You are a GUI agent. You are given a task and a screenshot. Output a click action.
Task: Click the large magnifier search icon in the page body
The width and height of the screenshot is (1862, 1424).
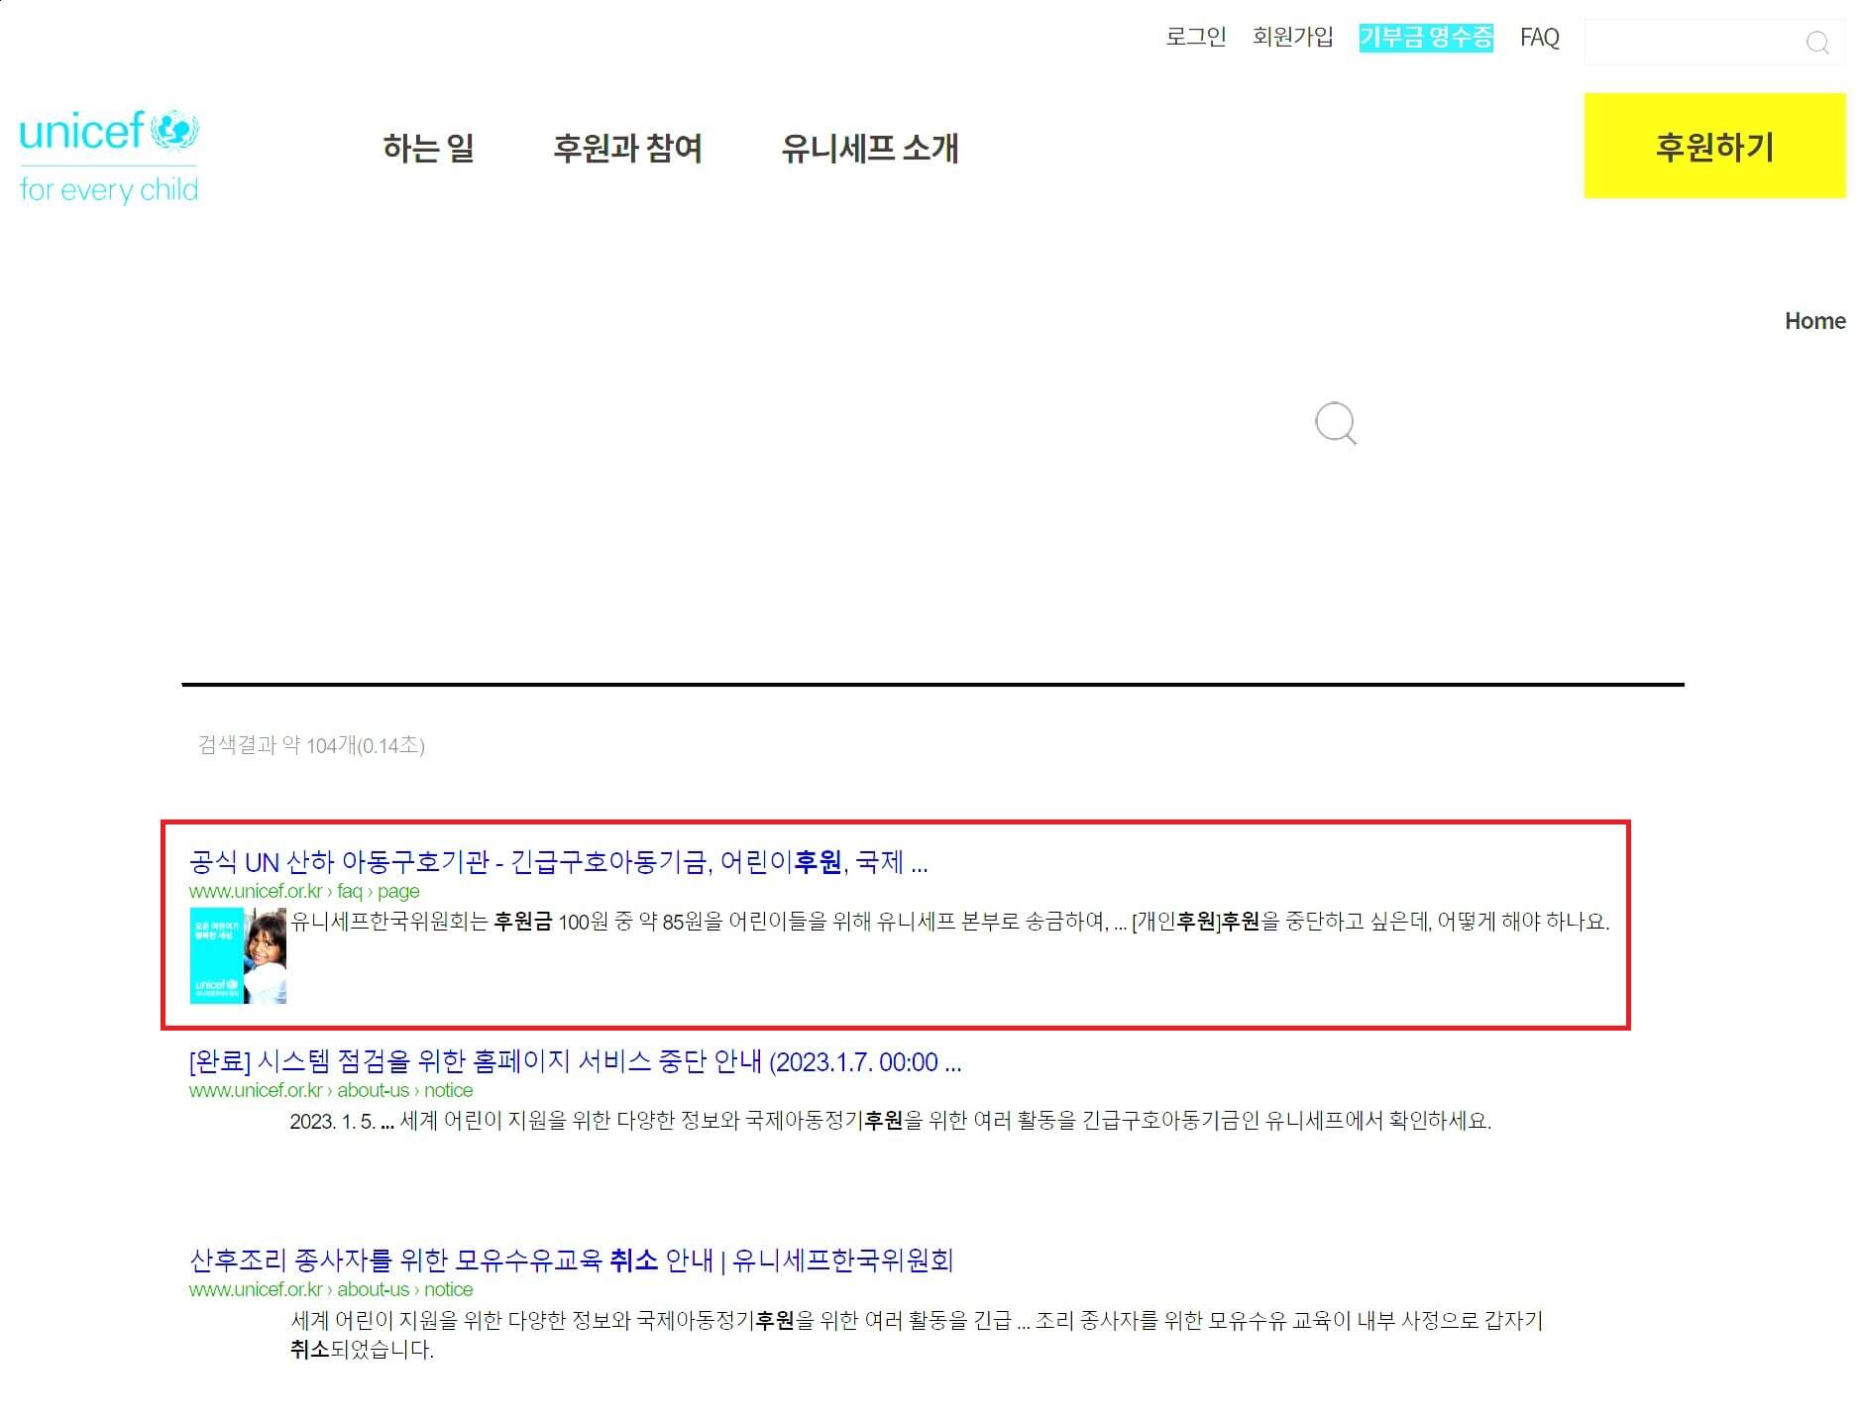(x=1335, y=423)
